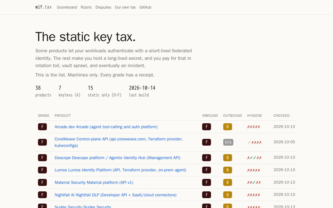Click the Material Security hygiene check marks
Screen dimensions: 333x208
pyautogui.click(x=254, y=183)
